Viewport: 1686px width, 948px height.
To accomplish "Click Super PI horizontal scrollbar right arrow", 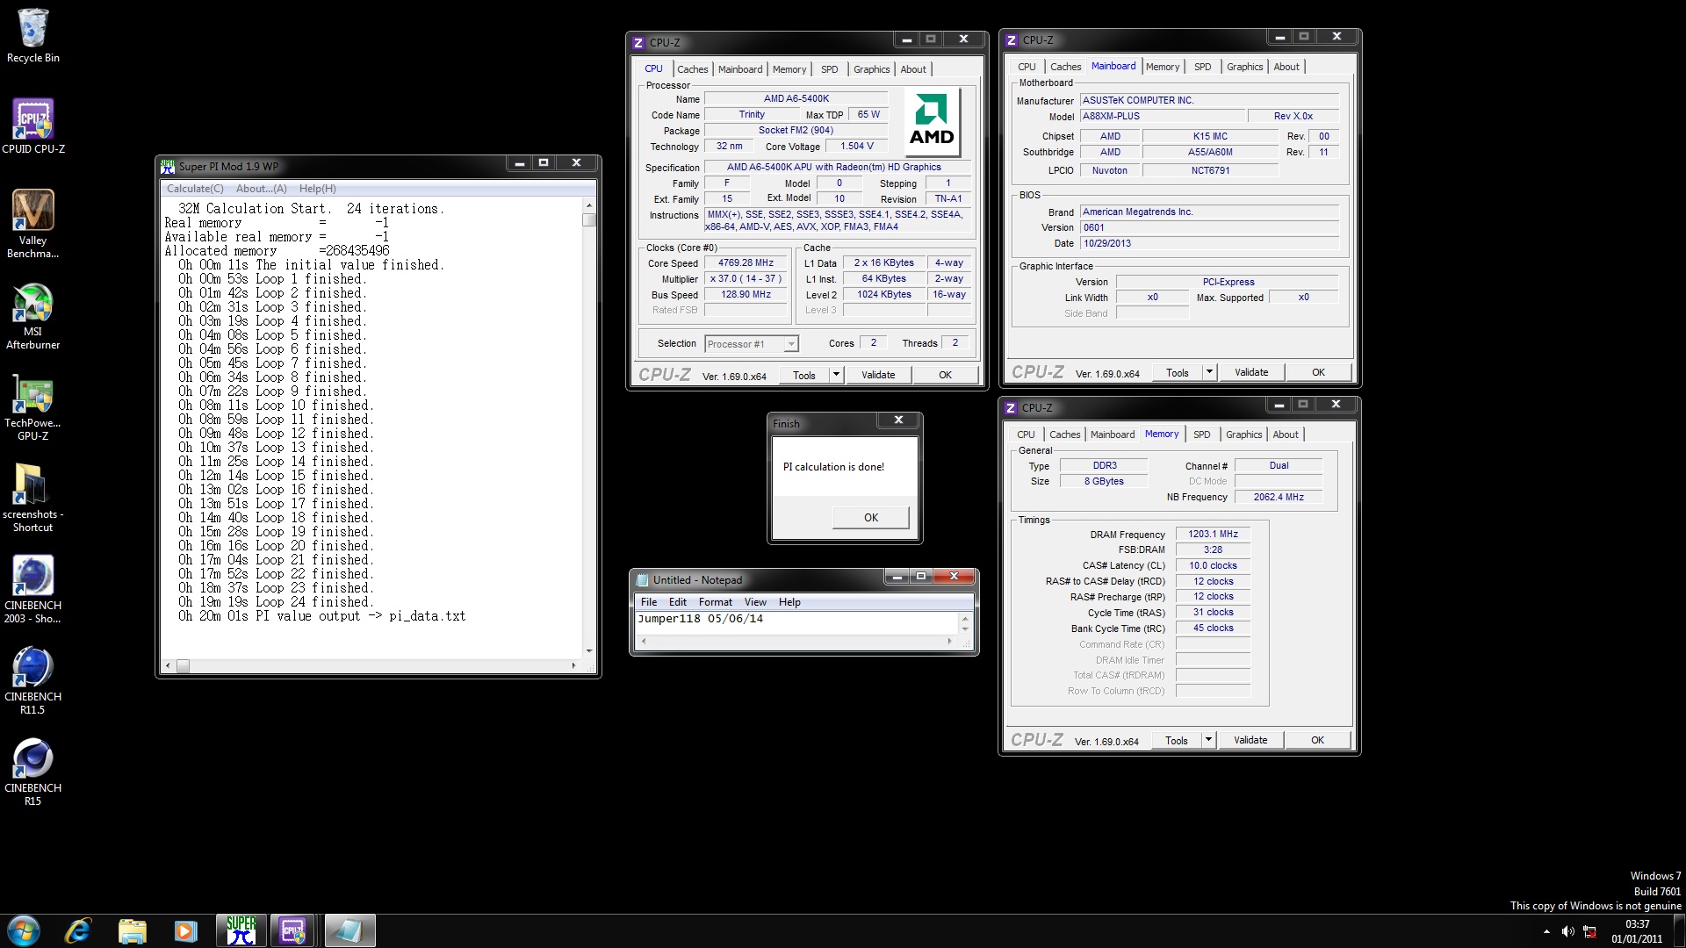I will point(574,666).
